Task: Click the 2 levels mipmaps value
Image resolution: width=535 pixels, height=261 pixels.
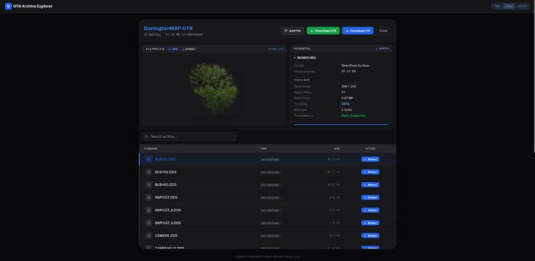Action: tap(346, 109)
